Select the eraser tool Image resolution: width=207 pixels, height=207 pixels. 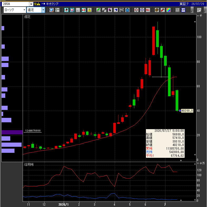pyautogui.click(x=116, y=10)
